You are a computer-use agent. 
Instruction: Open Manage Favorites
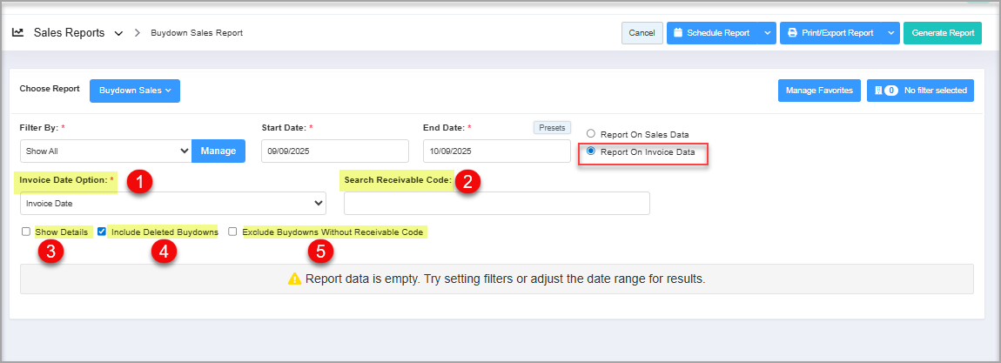click(x=818, y=91)
